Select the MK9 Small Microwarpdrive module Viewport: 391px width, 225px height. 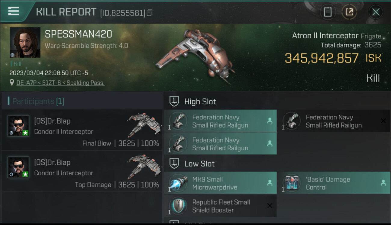(x=220, y=183)
